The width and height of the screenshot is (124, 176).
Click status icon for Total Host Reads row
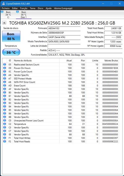pos(5,141)
